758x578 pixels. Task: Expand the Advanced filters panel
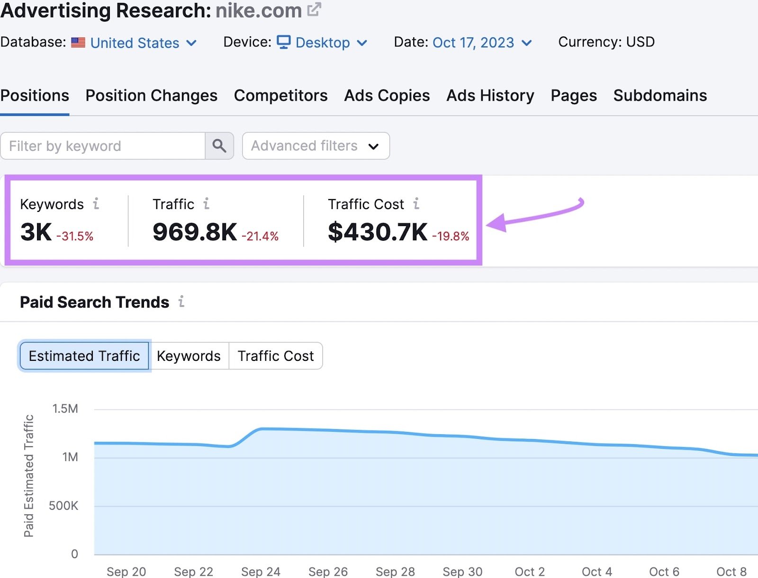(315, 146)
